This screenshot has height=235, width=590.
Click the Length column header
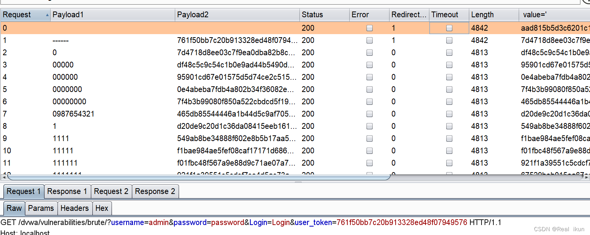click(x=494, y=15)
